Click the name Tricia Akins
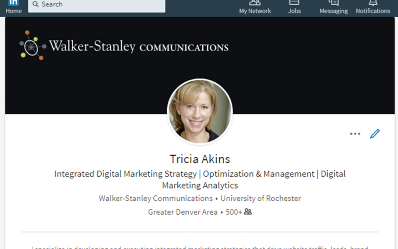 (200, 159)
